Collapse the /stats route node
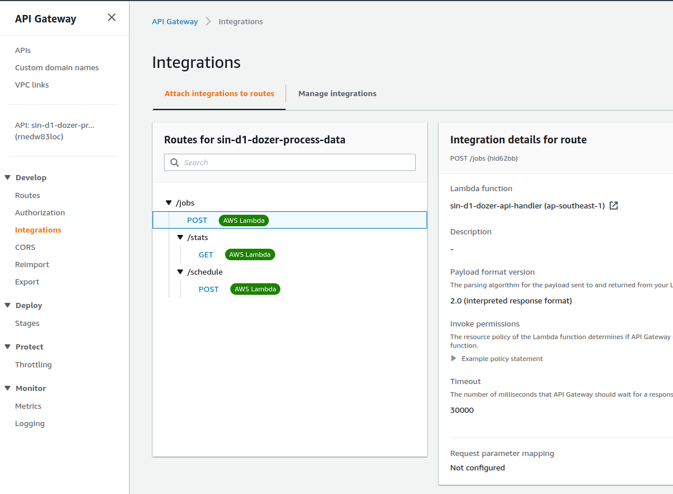 (180, 237)
